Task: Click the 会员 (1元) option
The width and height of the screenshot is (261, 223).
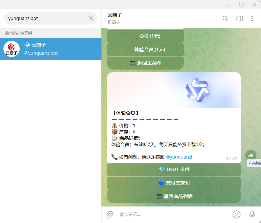Action: tap(145, 36)
